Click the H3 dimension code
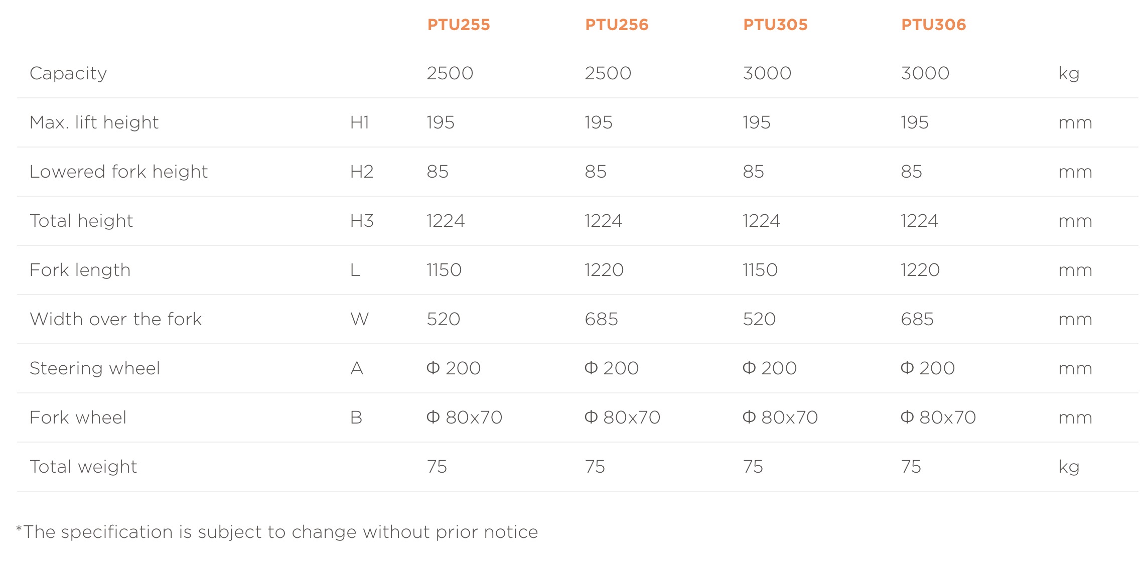 tap(362, 221)
